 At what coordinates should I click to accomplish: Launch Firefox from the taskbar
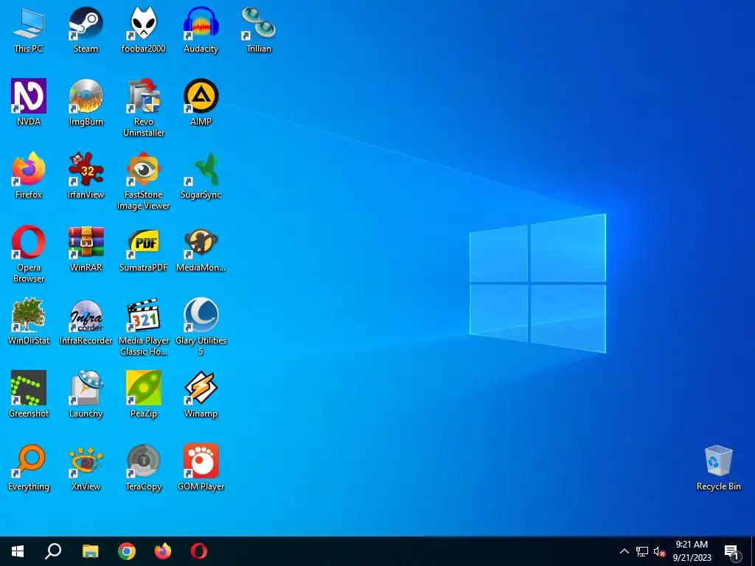[163, 551]
